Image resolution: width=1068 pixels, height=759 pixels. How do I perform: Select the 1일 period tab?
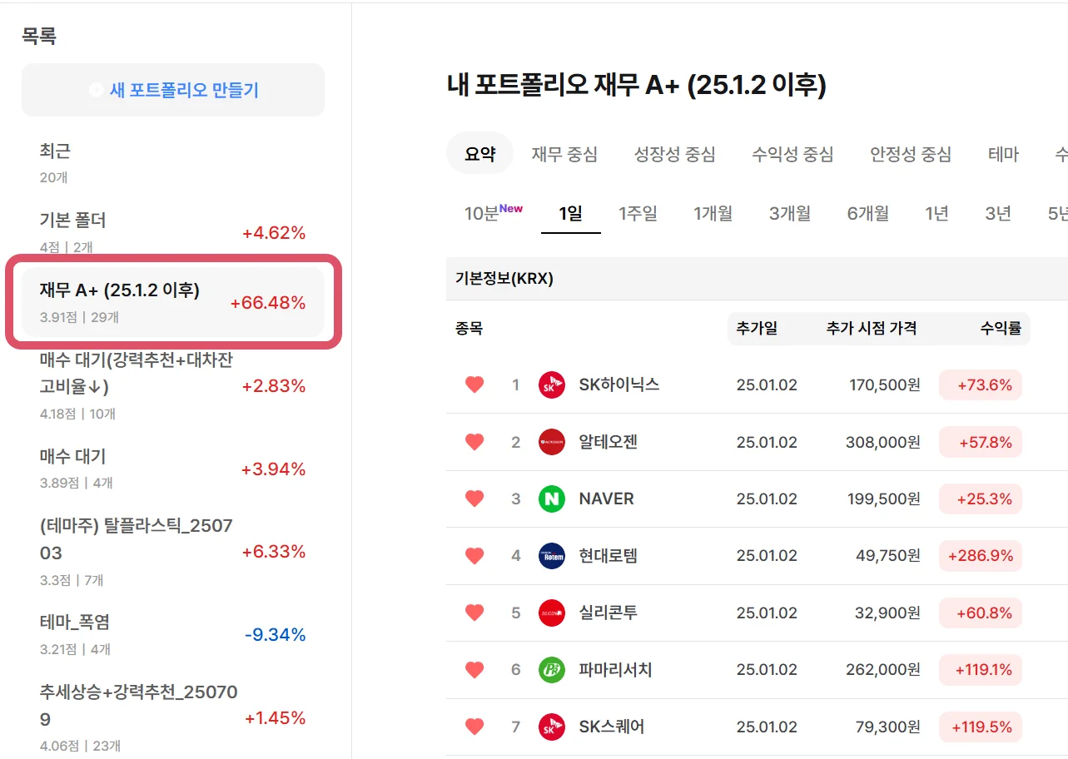(571, 213)
